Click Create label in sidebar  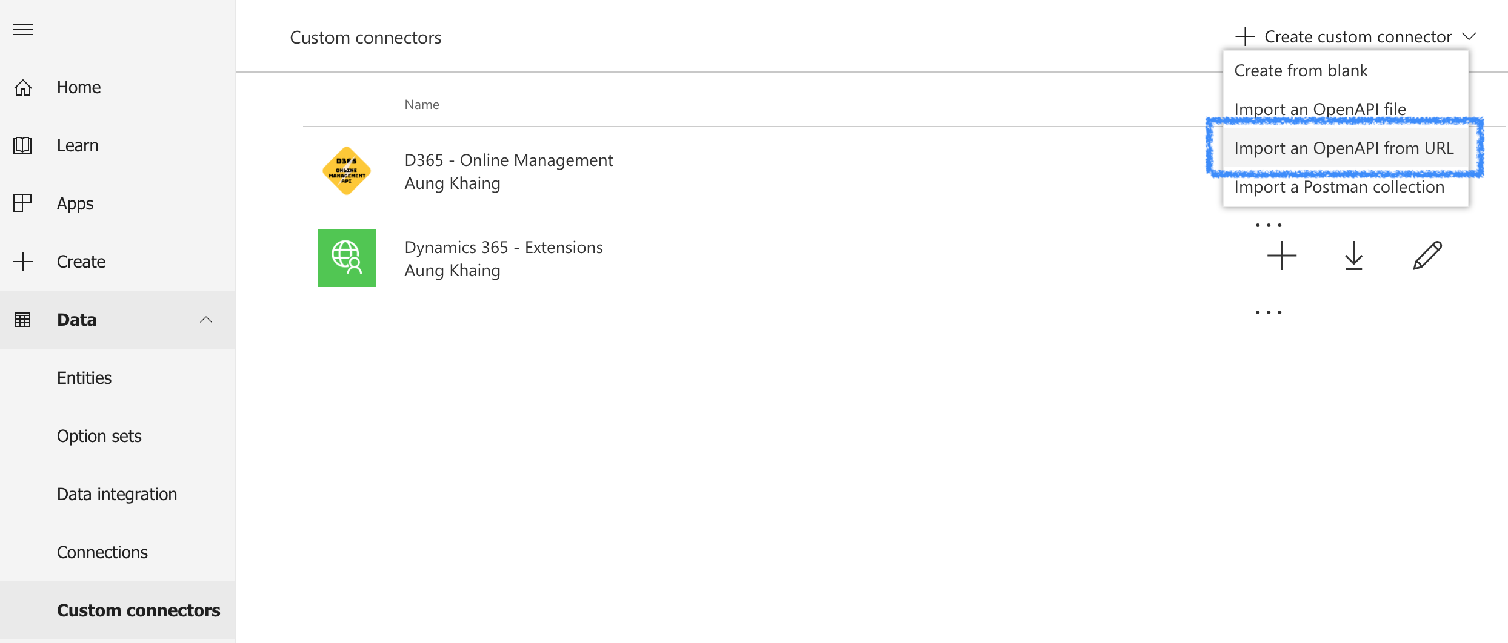point(81,262)
